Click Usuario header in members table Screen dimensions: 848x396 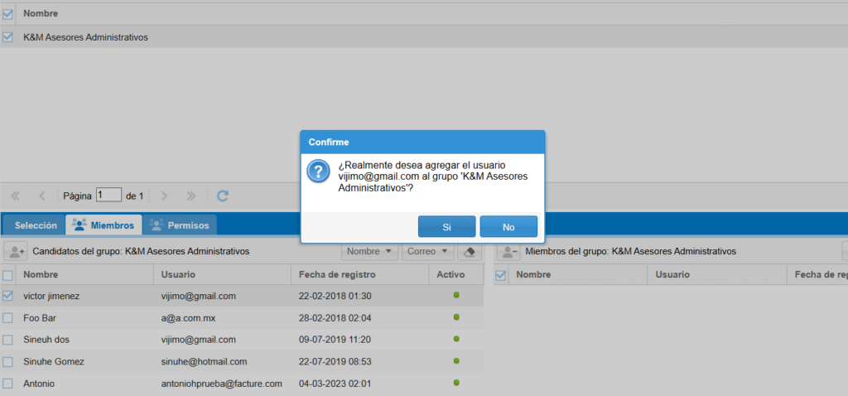point(717,275)
